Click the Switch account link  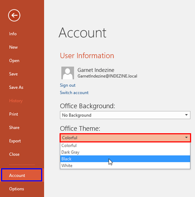pos(74,93)
